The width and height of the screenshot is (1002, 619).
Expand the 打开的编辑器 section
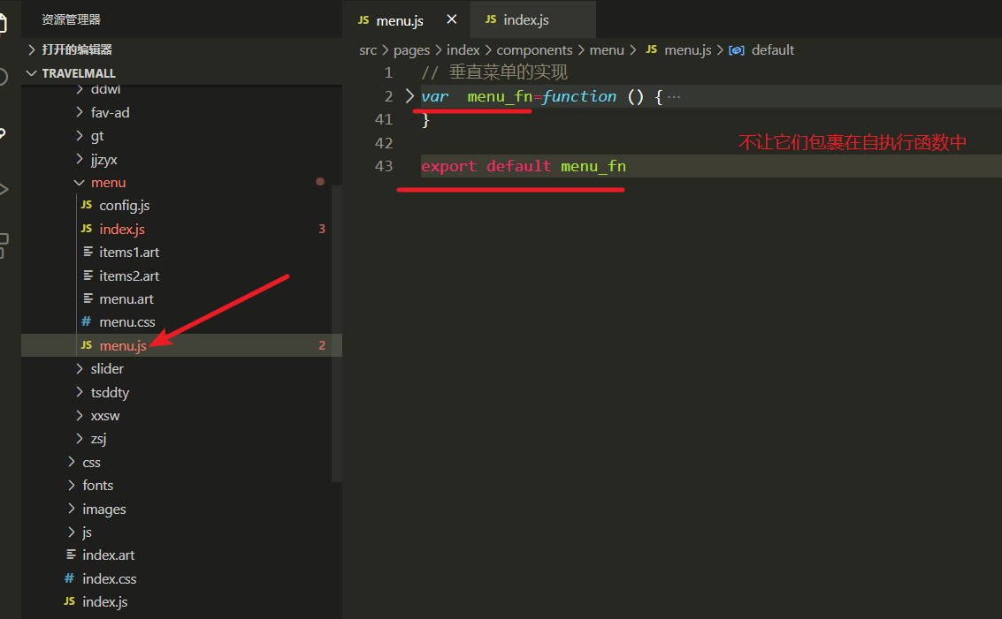(x=31, y=49)
